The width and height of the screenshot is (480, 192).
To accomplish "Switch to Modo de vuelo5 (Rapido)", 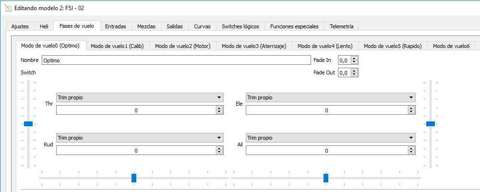I will click(392, 46).
